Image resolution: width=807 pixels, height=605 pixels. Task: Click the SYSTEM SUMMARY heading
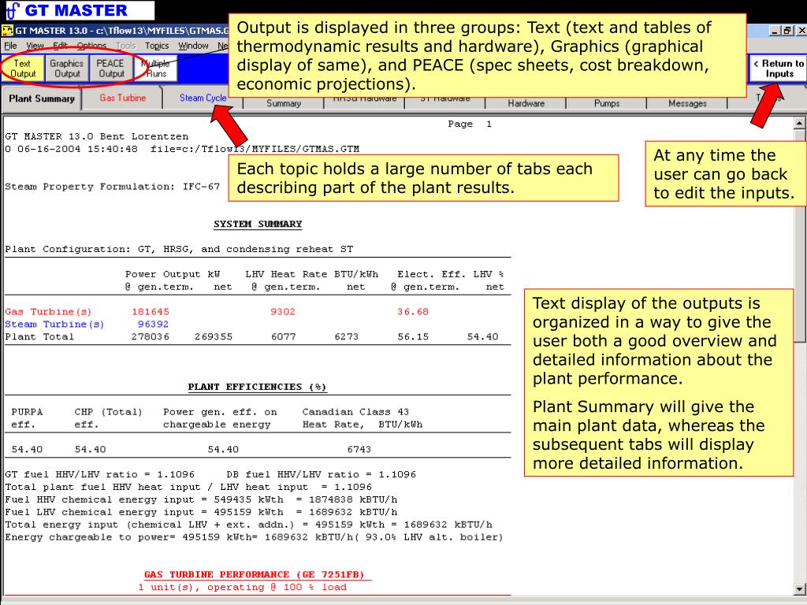[258, 225]
